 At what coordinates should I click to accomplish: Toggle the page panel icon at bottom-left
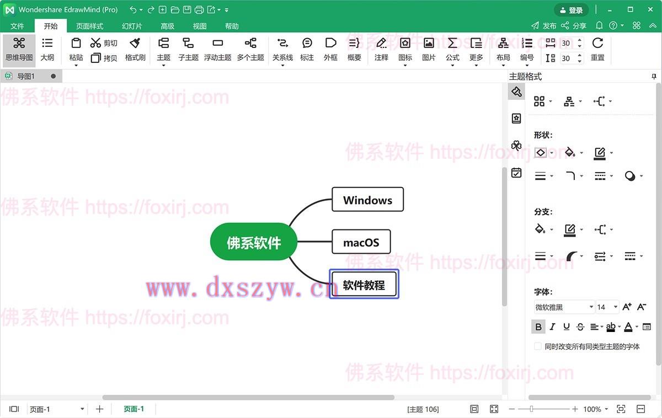tap(14, 409)
